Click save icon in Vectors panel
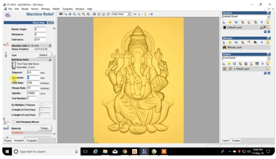276x159 pixels. coord(236,22)
